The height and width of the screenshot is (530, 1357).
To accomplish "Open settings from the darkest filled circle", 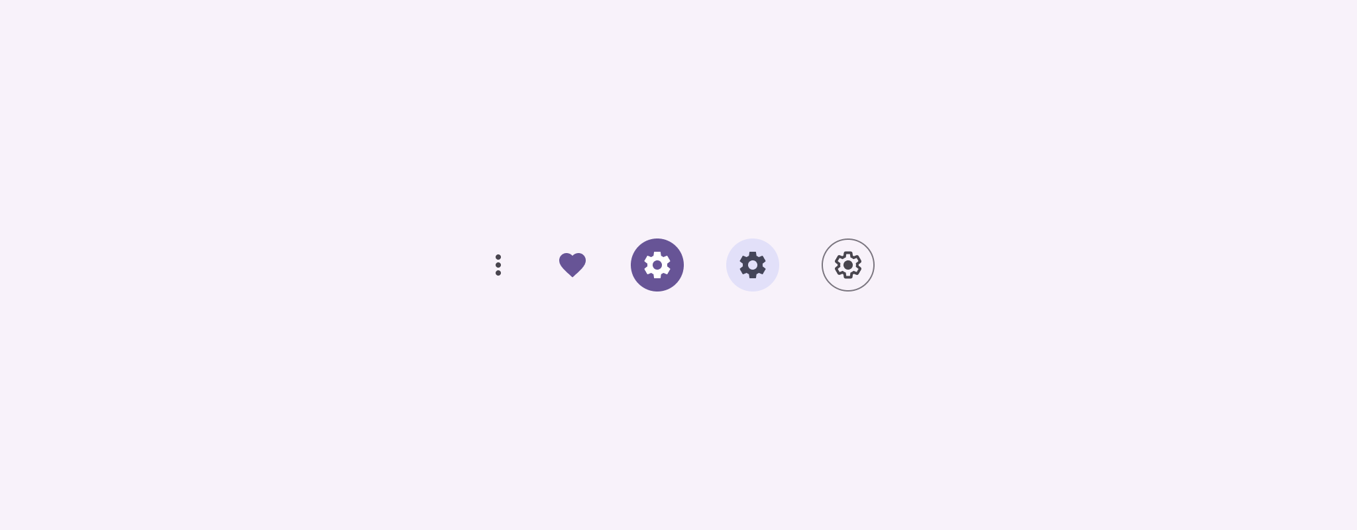I will point(657,265).
